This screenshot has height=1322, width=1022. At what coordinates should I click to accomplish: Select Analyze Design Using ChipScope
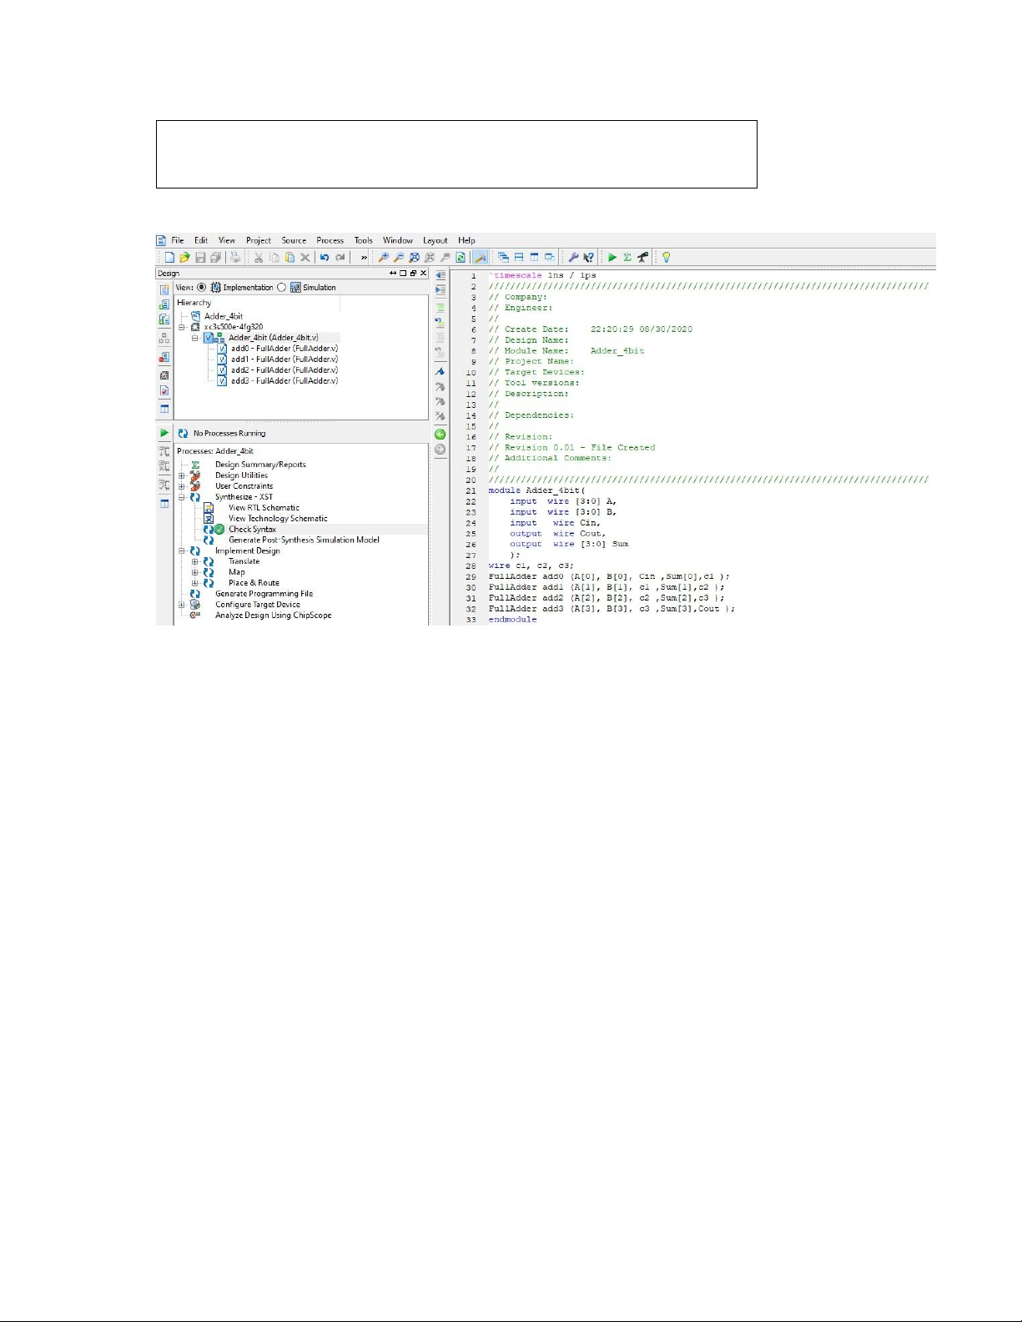(x=273, y=616)
